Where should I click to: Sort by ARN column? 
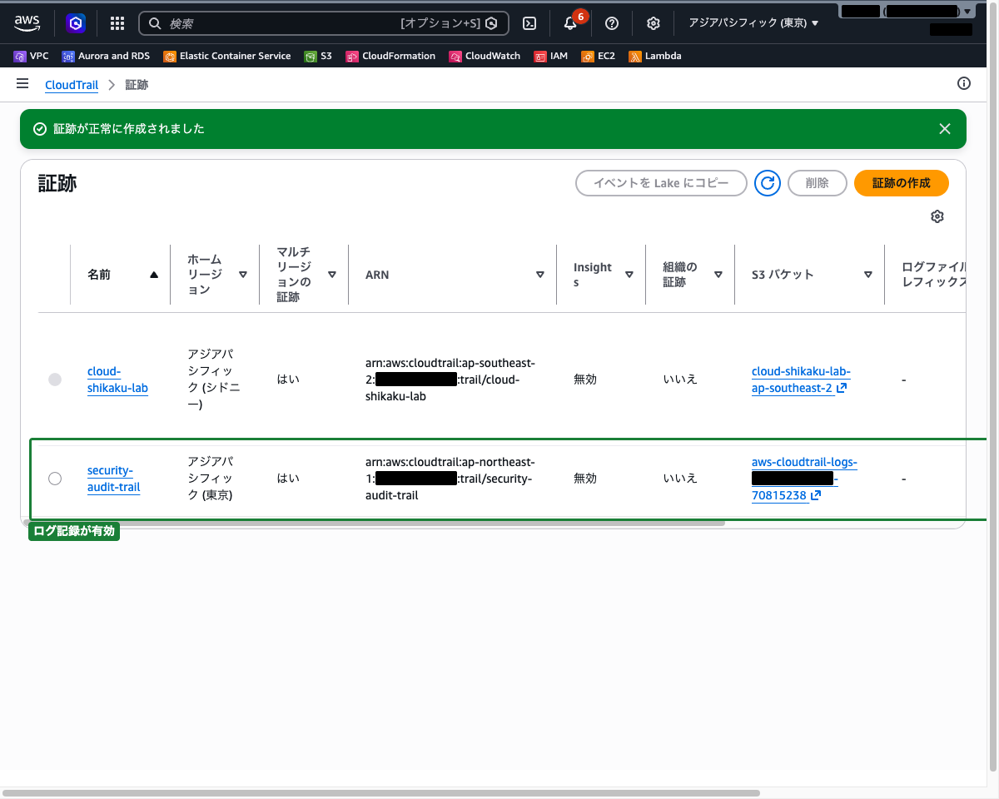[540, 275]
